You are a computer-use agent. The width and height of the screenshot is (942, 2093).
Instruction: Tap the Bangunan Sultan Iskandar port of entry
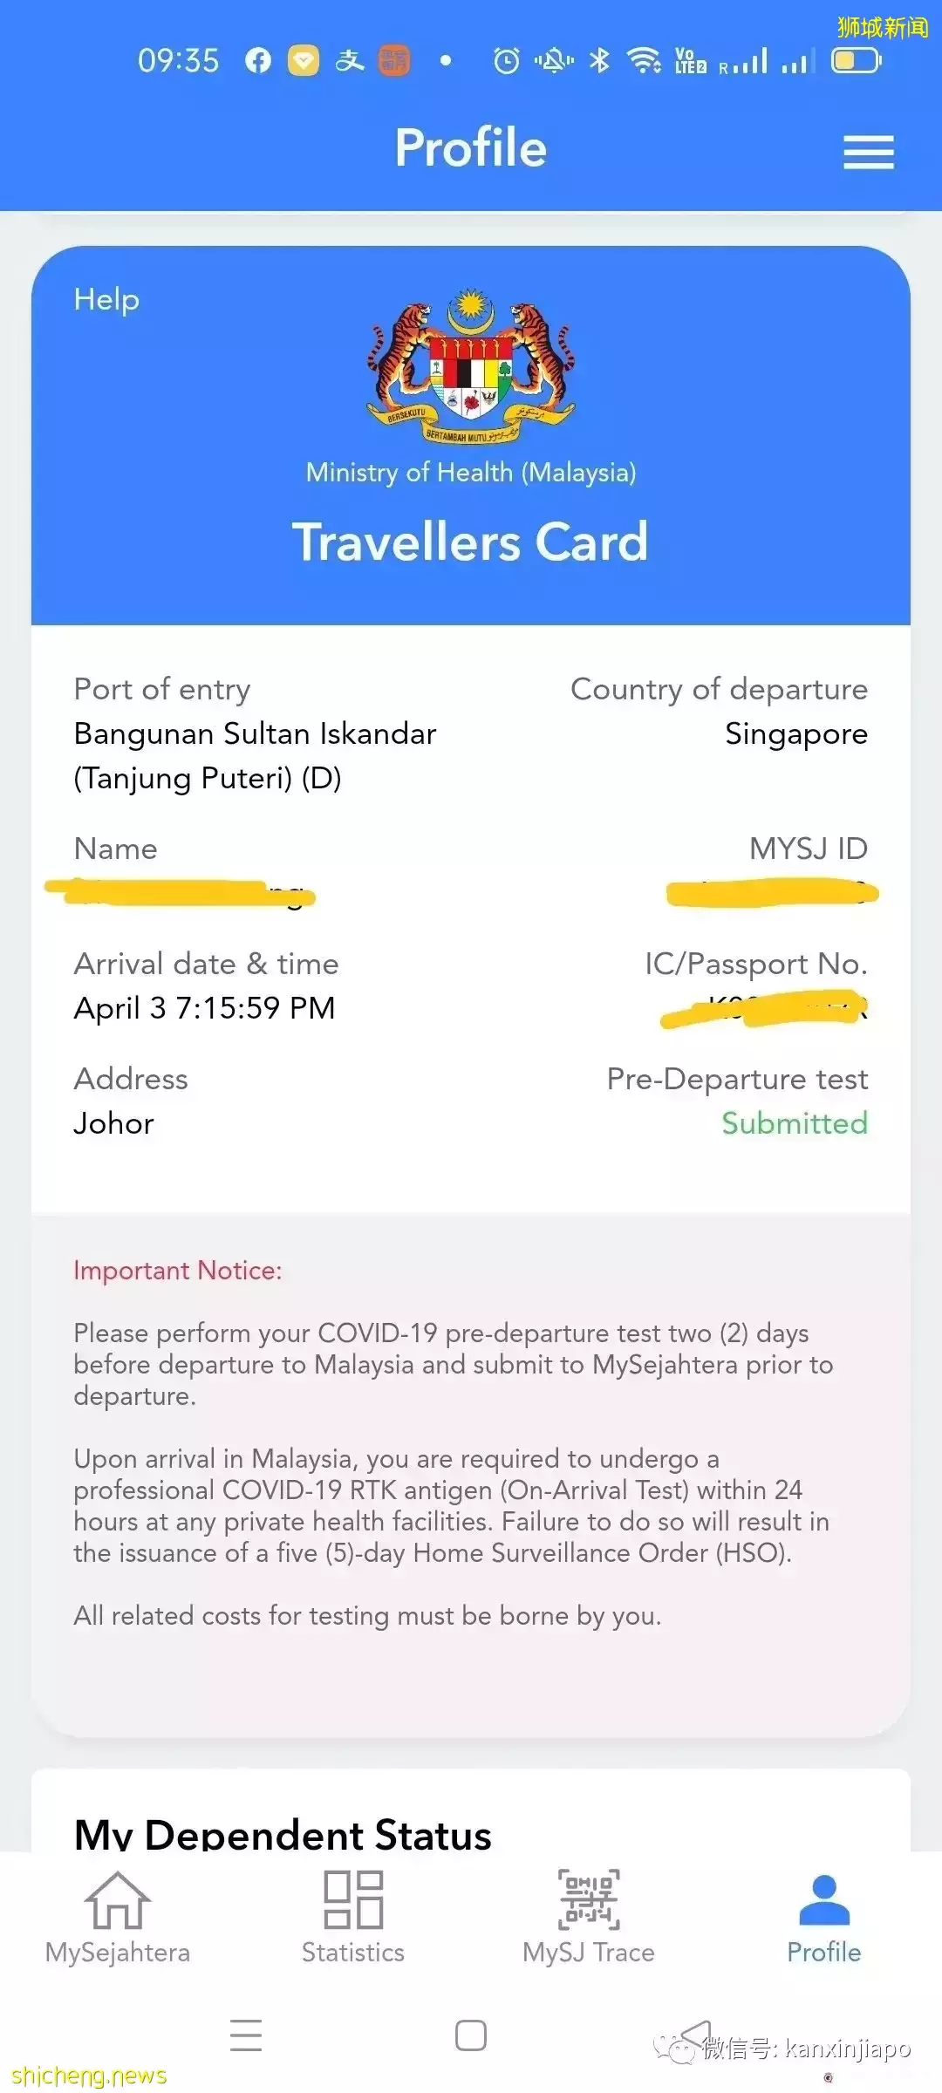255,755
